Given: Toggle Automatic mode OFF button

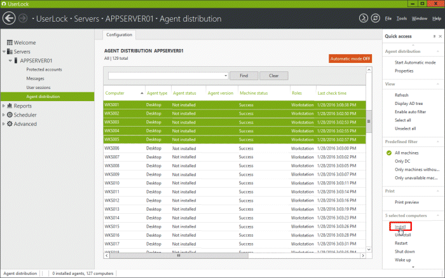Looking at the screenshot, I should [x=350, y=59].
